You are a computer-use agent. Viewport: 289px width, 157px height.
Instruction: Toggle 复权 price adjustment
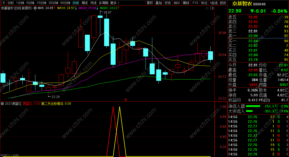click(x=150, y=3)
